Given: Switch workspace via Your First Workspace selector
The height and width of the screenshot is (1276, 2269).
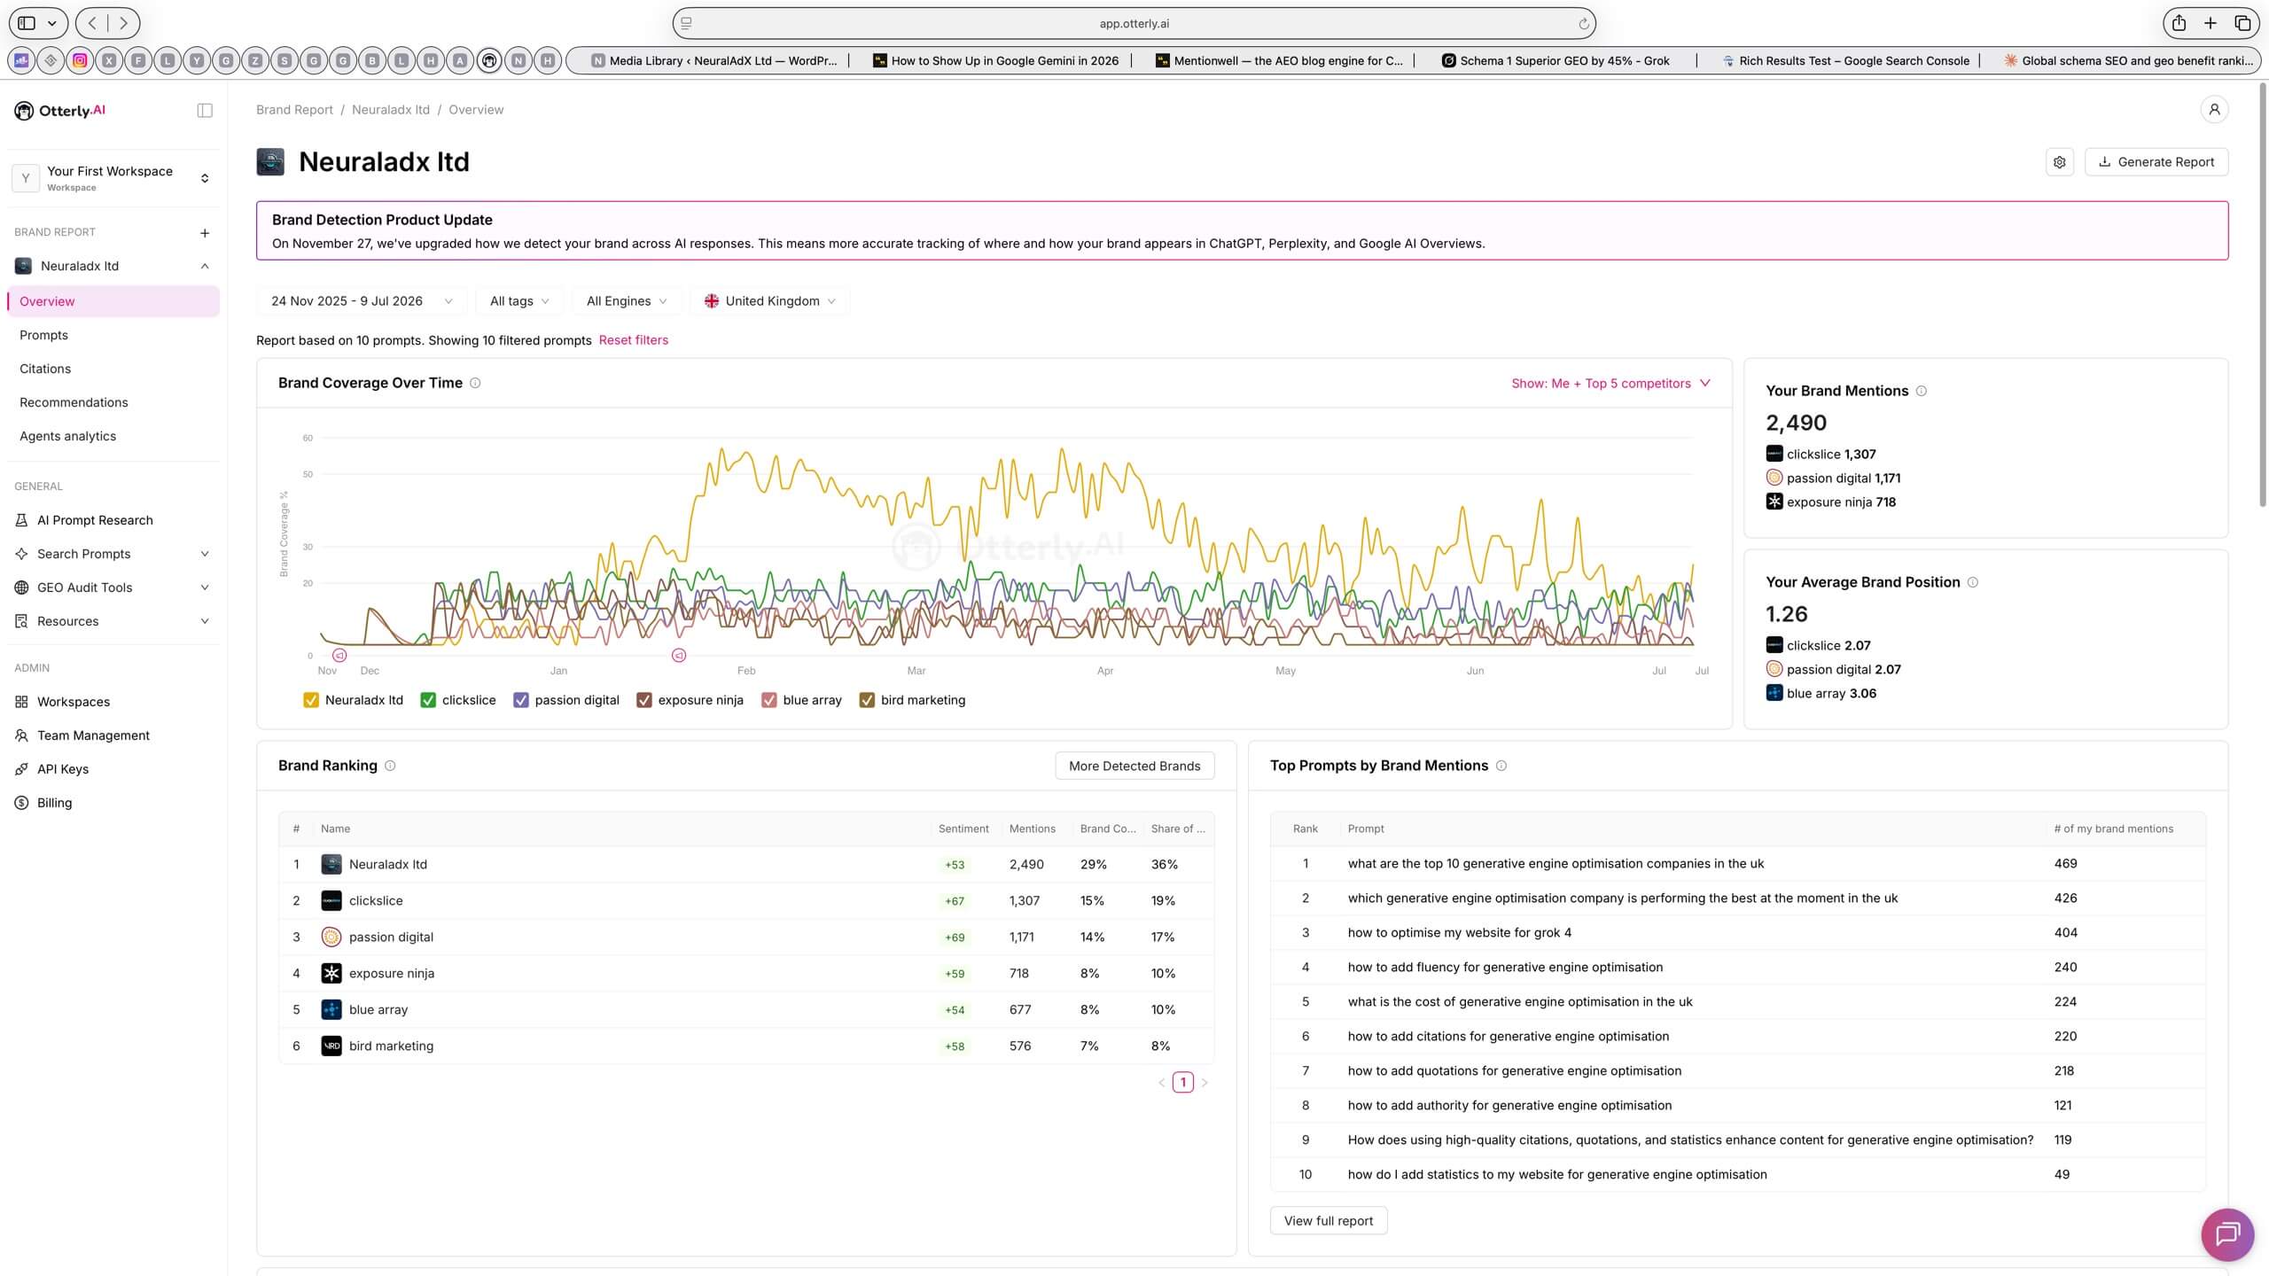Looking at the screenshot, I should (113, 178).
